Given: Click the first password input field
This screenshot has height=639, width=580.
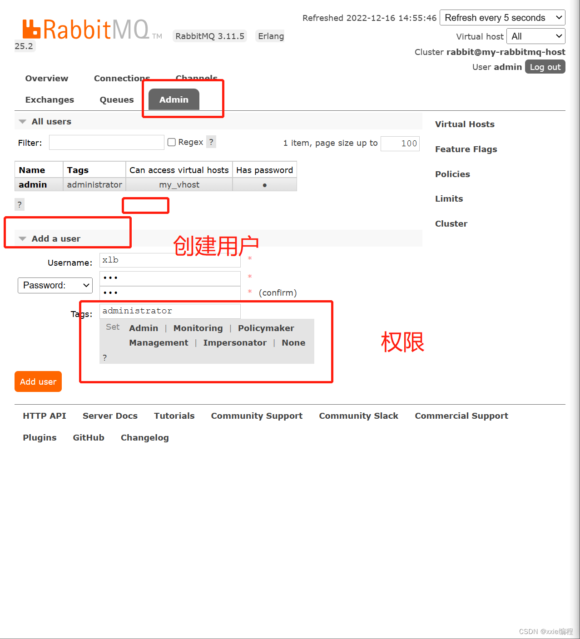Looking at the screenshot, I should (170, 278).
